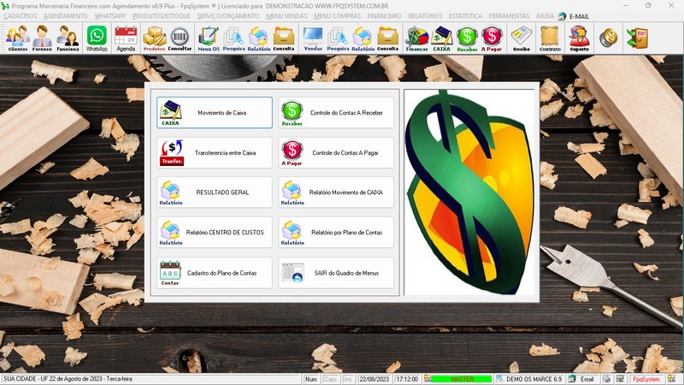This screenshot has width=684, height=385.
Task: Open the FINANCEIRO menu
Action: click(x=384, y=16)
